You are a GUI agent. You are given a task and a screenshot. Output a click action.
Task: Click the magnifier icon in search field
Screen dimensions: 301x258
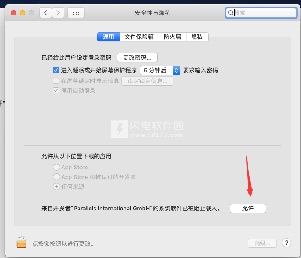click(x=230, y=13)
